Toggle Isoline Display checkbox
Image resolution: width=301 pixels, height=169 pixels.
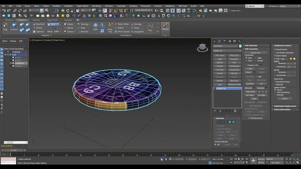(x=275, y=55)
